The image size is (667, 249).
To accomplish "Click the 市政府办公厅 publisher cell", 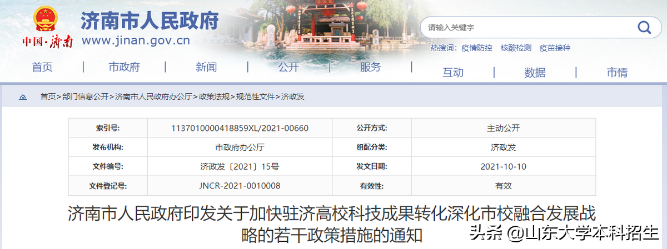I will point(240,148).
